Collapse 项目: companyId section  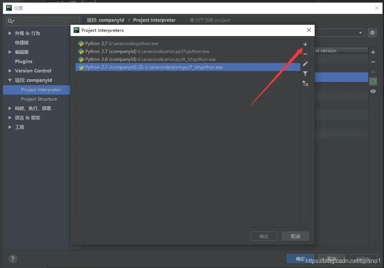(10, 80)
